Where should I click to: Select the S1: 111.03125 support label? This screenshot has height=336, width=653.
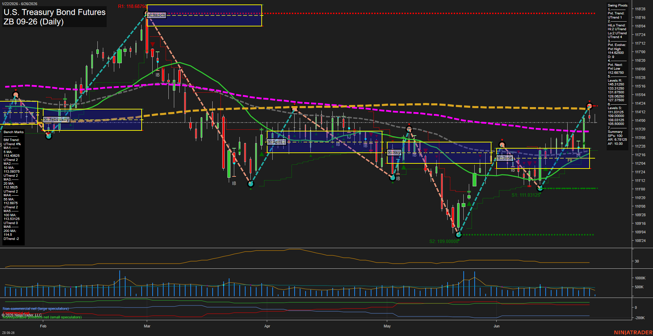point(526,195)
